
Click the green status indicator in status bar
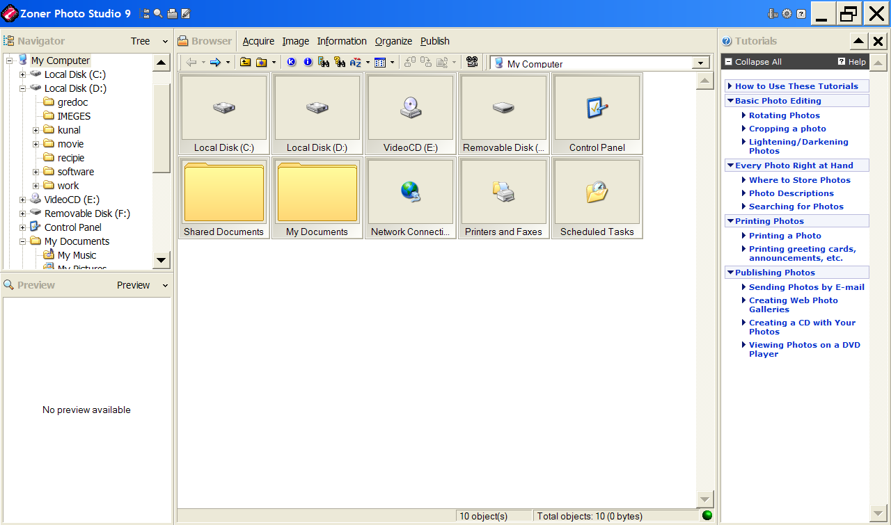click(707, 516)
